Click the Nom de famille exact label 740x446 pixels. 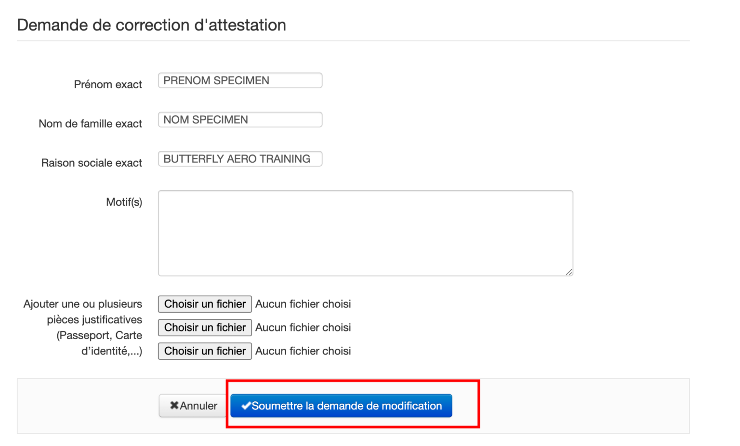(90, 124)
